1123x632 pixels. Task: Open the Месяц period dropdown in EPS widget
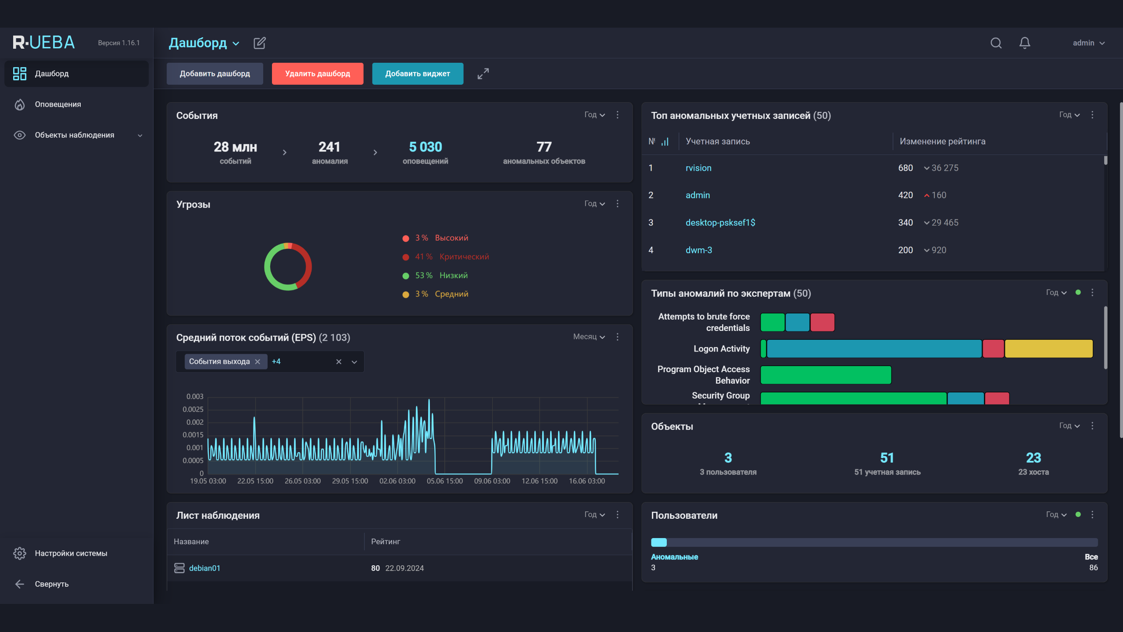pyautogui.click(x=589, y=337)
